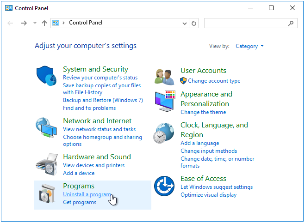
Task: Open the Appearance and Personalization monitor icon
Action: click(165, 102)
